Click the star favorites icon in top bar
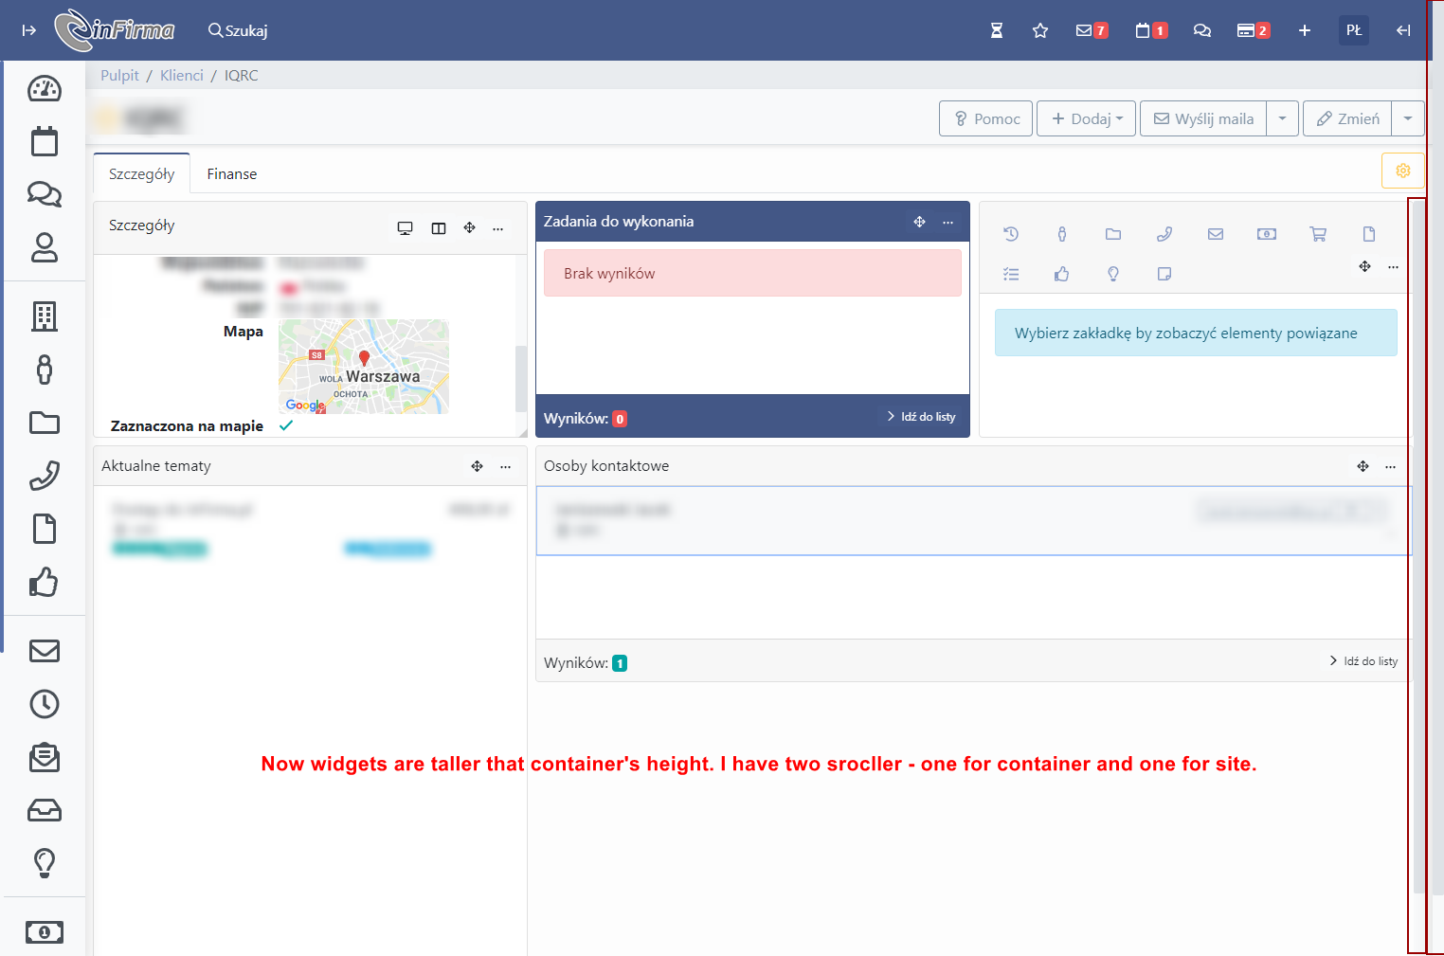Screen dimensions: 1444x956 [x=1040, y=30]
